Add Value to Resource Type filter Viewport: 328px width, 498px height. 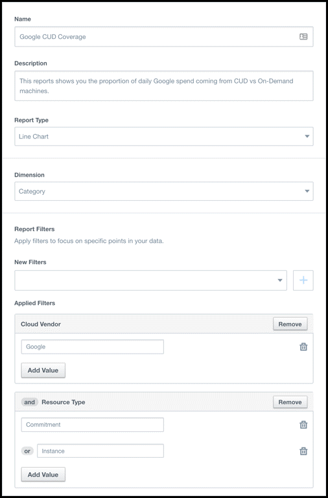[43, 475]
